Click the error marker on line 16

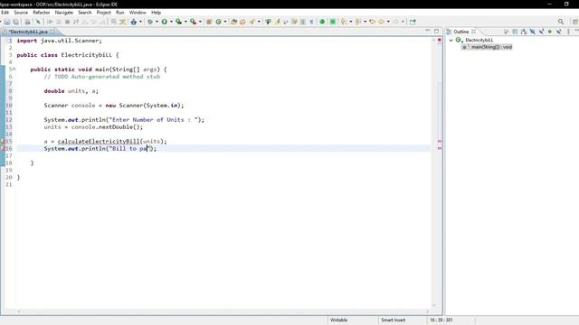click(x=4, y=148)
